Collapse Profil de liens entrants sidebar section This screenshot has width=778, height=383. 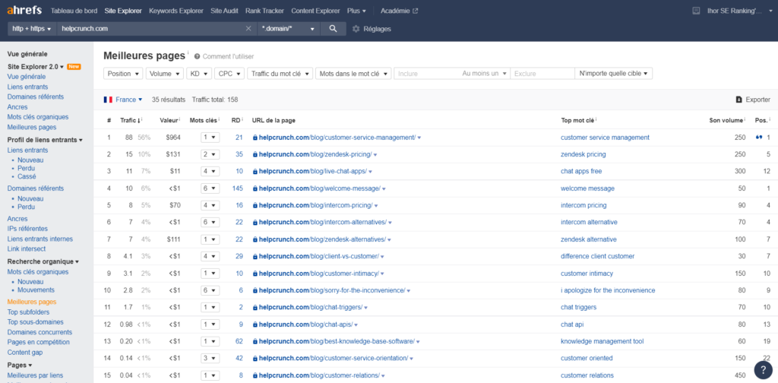(45, 140)
